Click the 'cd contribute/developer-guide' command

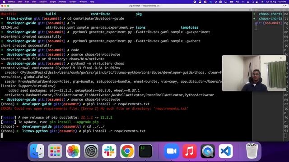[x=95, y=18]
